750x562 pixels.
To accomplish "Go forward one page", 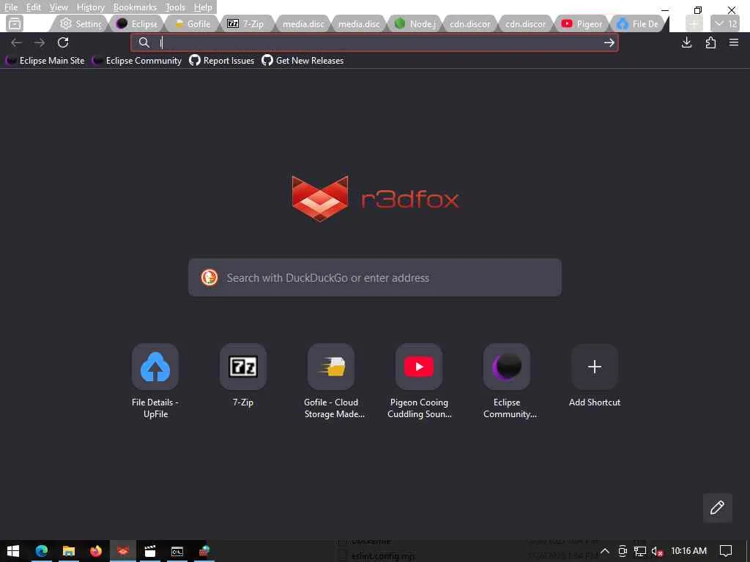I will 40,42.
